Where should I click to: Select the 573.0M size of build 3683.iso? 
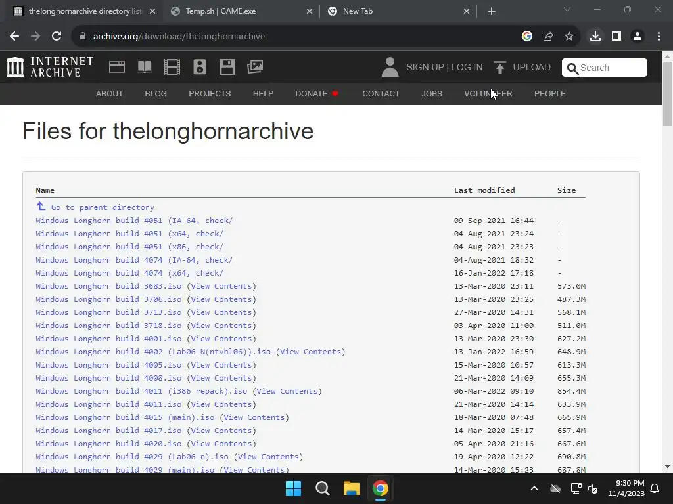click(x=571, y=286)
